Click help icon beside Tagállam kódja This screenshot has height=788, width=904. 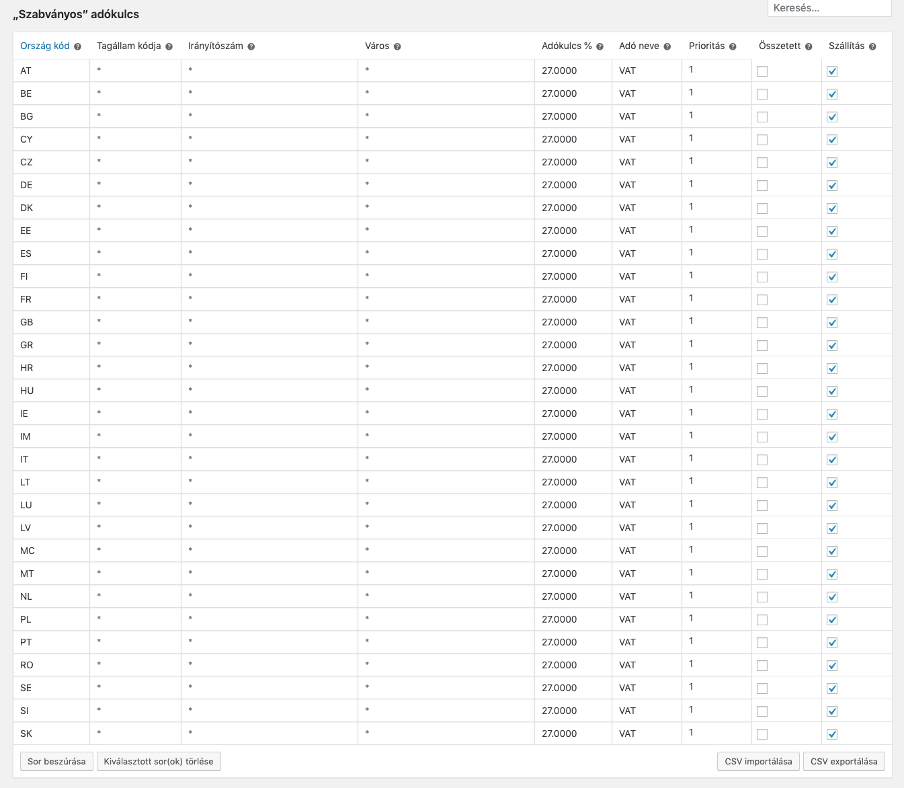169,47
